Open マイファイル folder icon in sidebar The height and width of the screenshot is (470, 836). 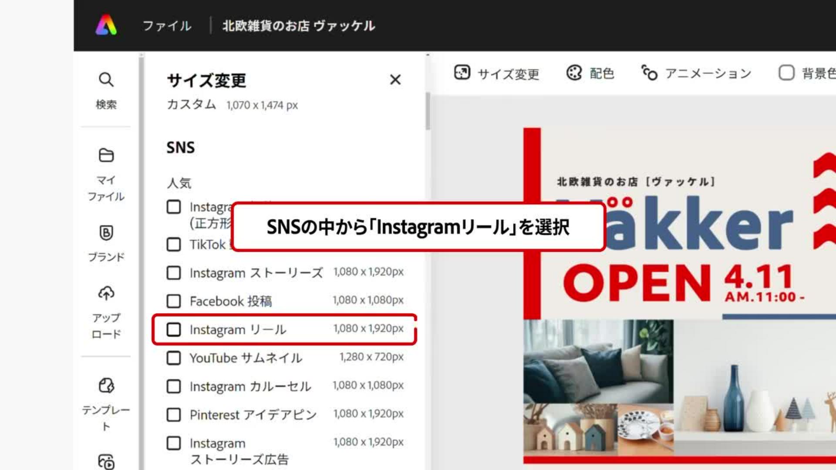[106, 155]
